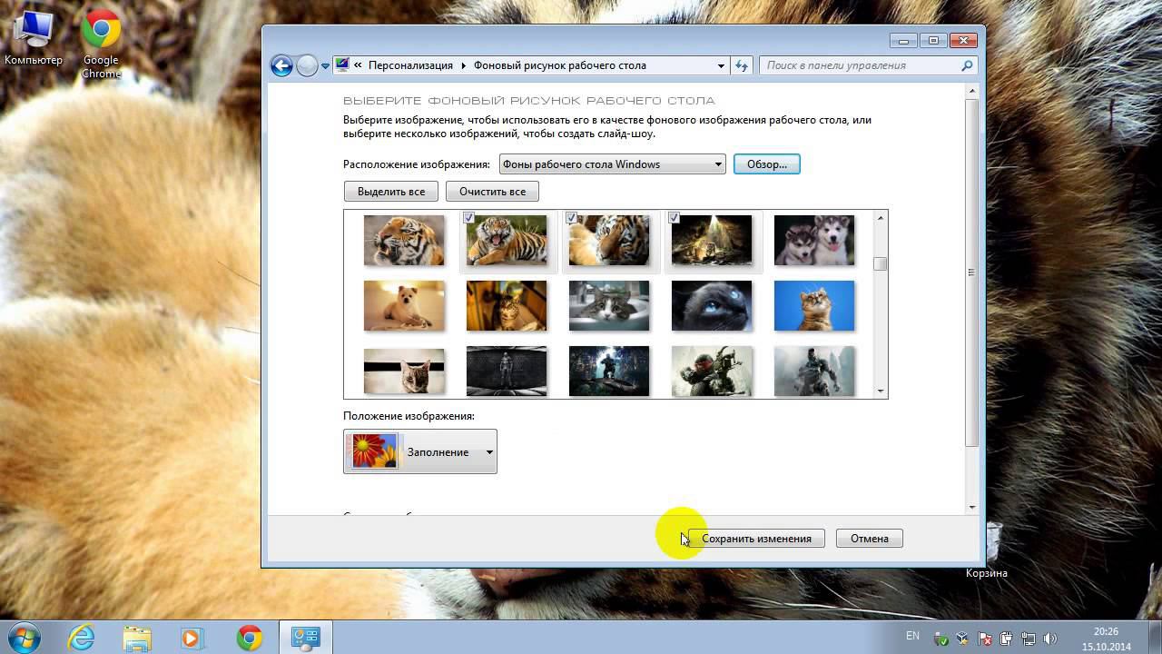Open Windows Explorer from the taskbar

coord(137,638)
